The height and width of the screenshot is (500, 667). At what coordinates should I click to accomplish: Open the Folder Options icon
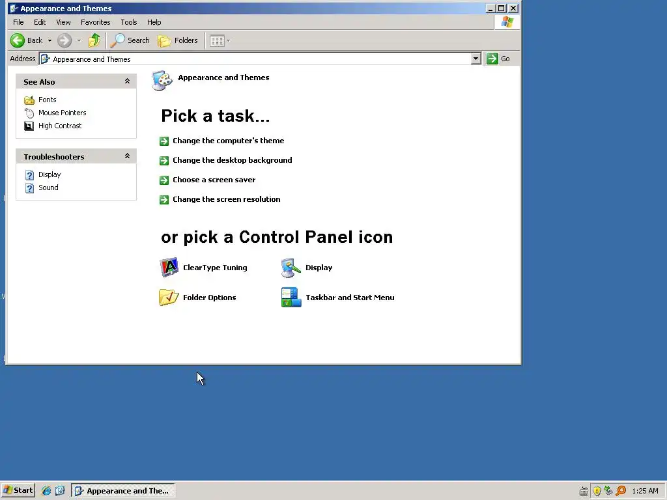tap(169, 297)
